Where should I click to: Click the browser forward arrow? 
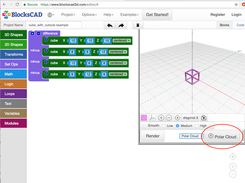tap(11, 4)
